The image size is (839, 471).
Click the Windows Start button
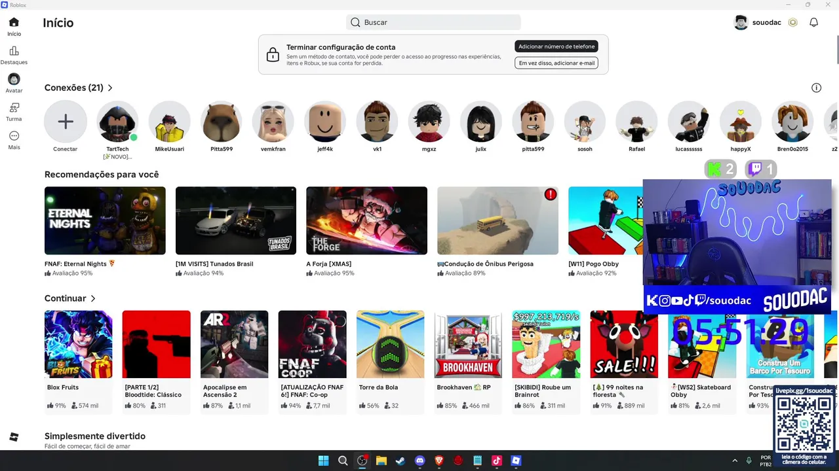(323, 461)
